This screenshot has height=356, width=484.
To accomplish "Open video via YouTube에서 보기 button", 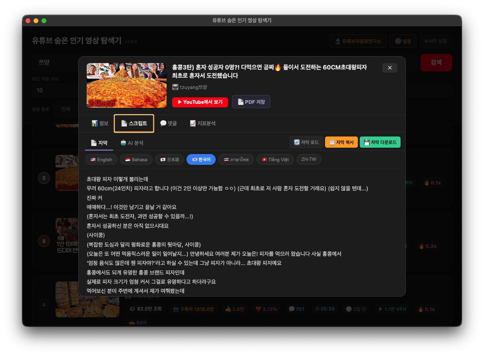I will pos(200,102).
